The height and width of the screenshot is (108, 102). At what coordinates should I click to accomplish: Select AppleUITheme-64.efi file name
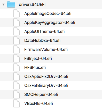(x=44, y=32)
